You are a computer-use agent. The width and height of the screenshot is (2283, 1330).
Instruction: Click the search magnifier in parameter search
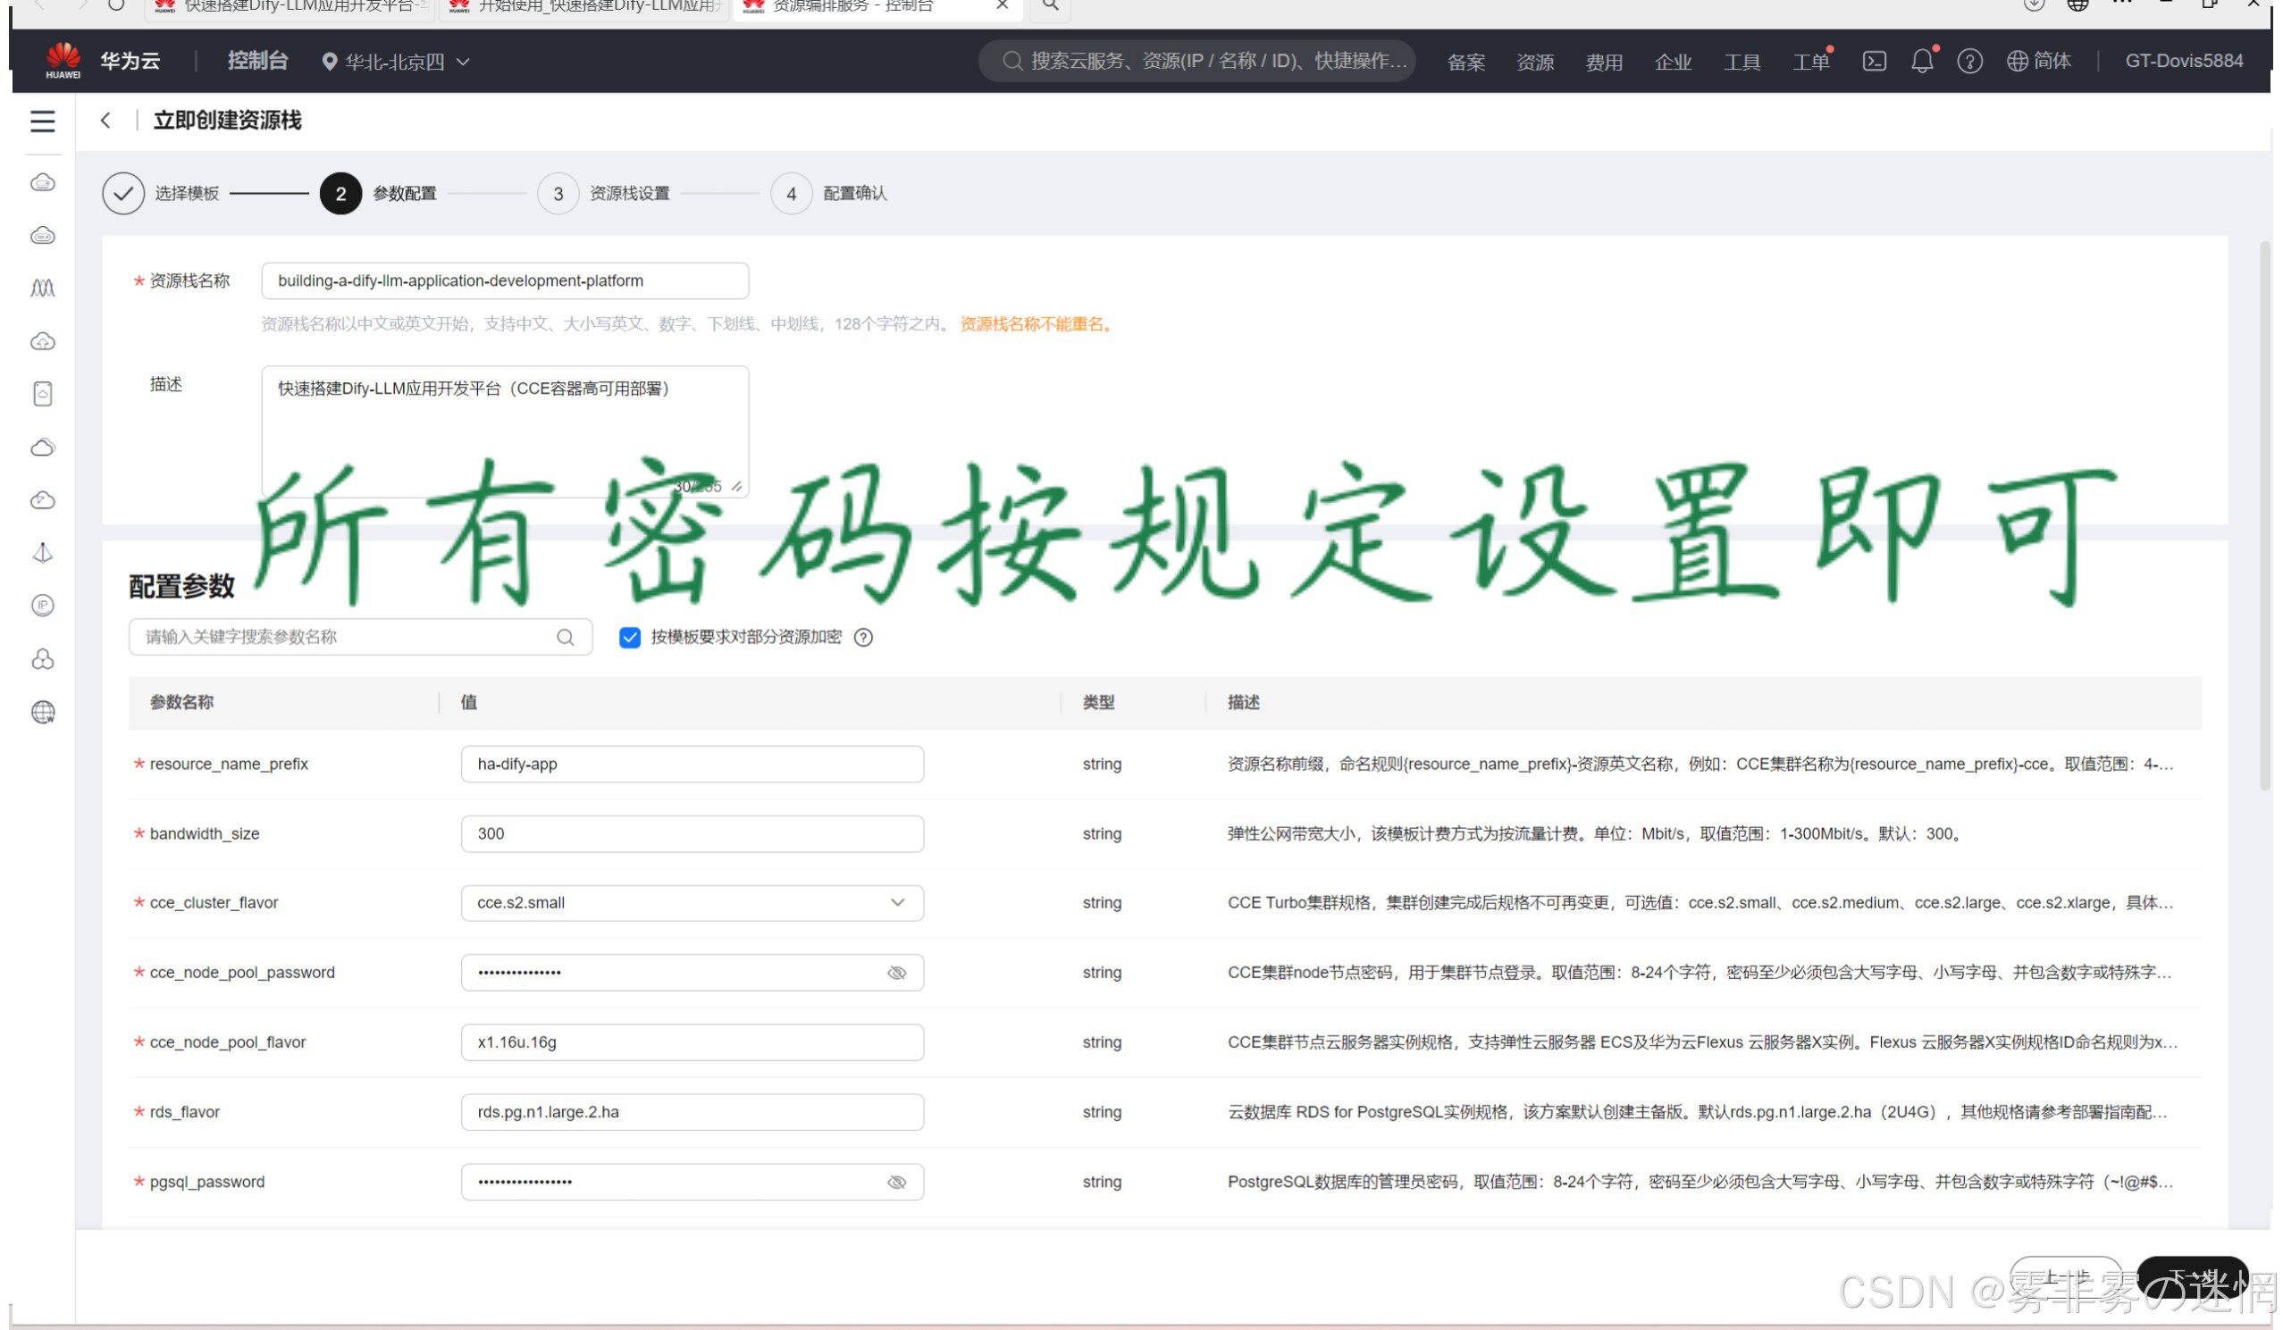[566, 638]
